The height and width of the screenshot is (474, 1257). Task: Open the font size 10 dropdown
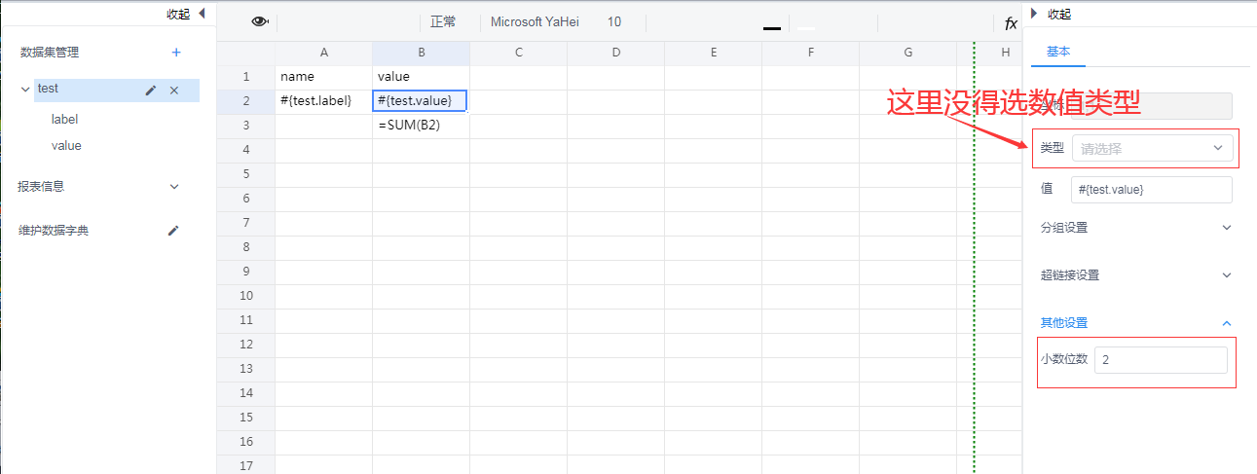pos(613,21)
